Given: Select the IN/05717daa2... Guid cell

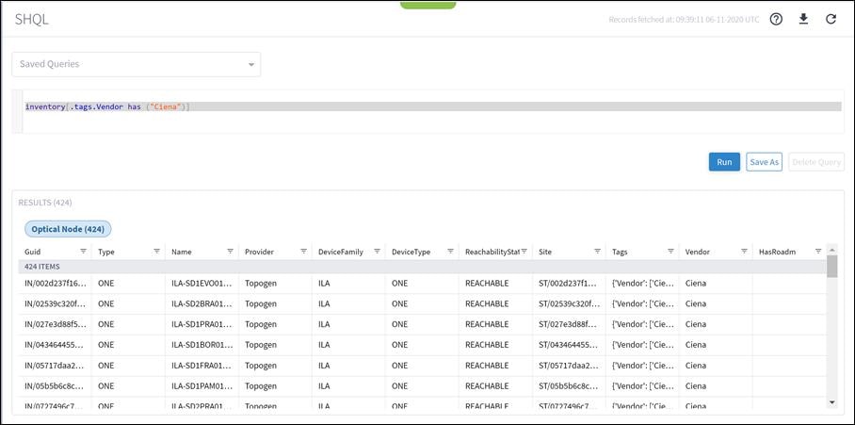Looking at the screenshot, I should (x=55, y=366).
